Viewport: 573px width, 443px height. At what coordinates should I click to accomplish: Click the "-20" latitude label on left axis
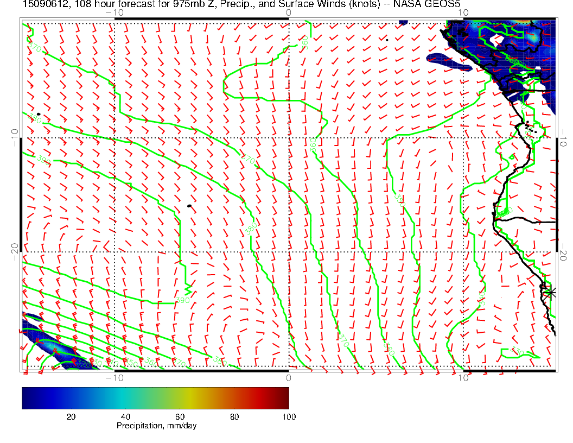point(15,252)
